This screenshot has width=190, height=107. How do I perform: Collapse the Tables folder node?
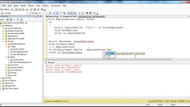coord(6,47)
